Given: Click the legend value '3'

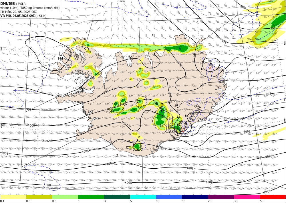Looking at the screenshot, I should pyautogui.click(x=105, y=201).
